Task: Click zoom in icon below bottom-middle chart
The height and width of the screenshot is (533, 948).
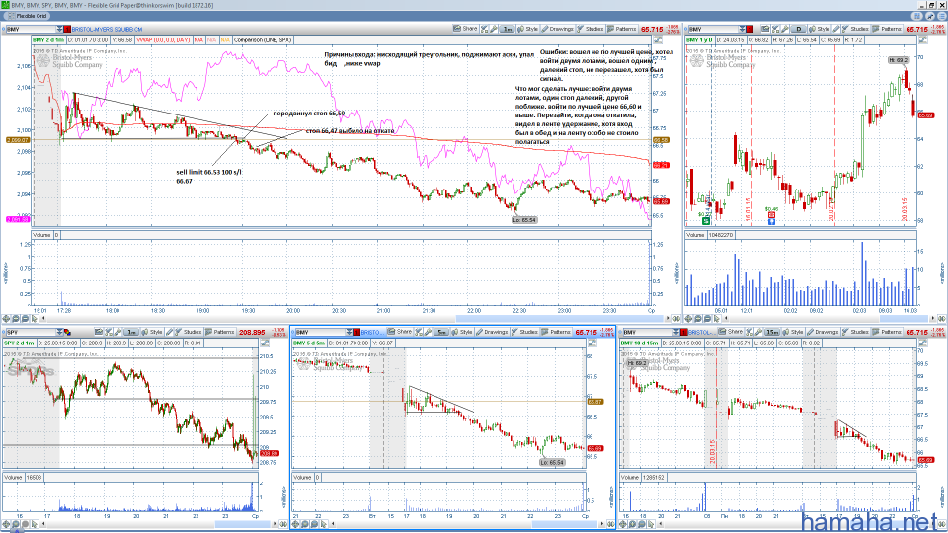Action: [305, 524]
